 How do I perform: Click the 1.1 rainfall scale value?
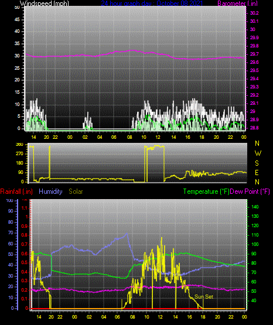coord(24,208)
